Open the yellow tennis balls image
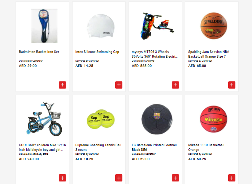This screenshot has width=252, height=184. (101, 119)
